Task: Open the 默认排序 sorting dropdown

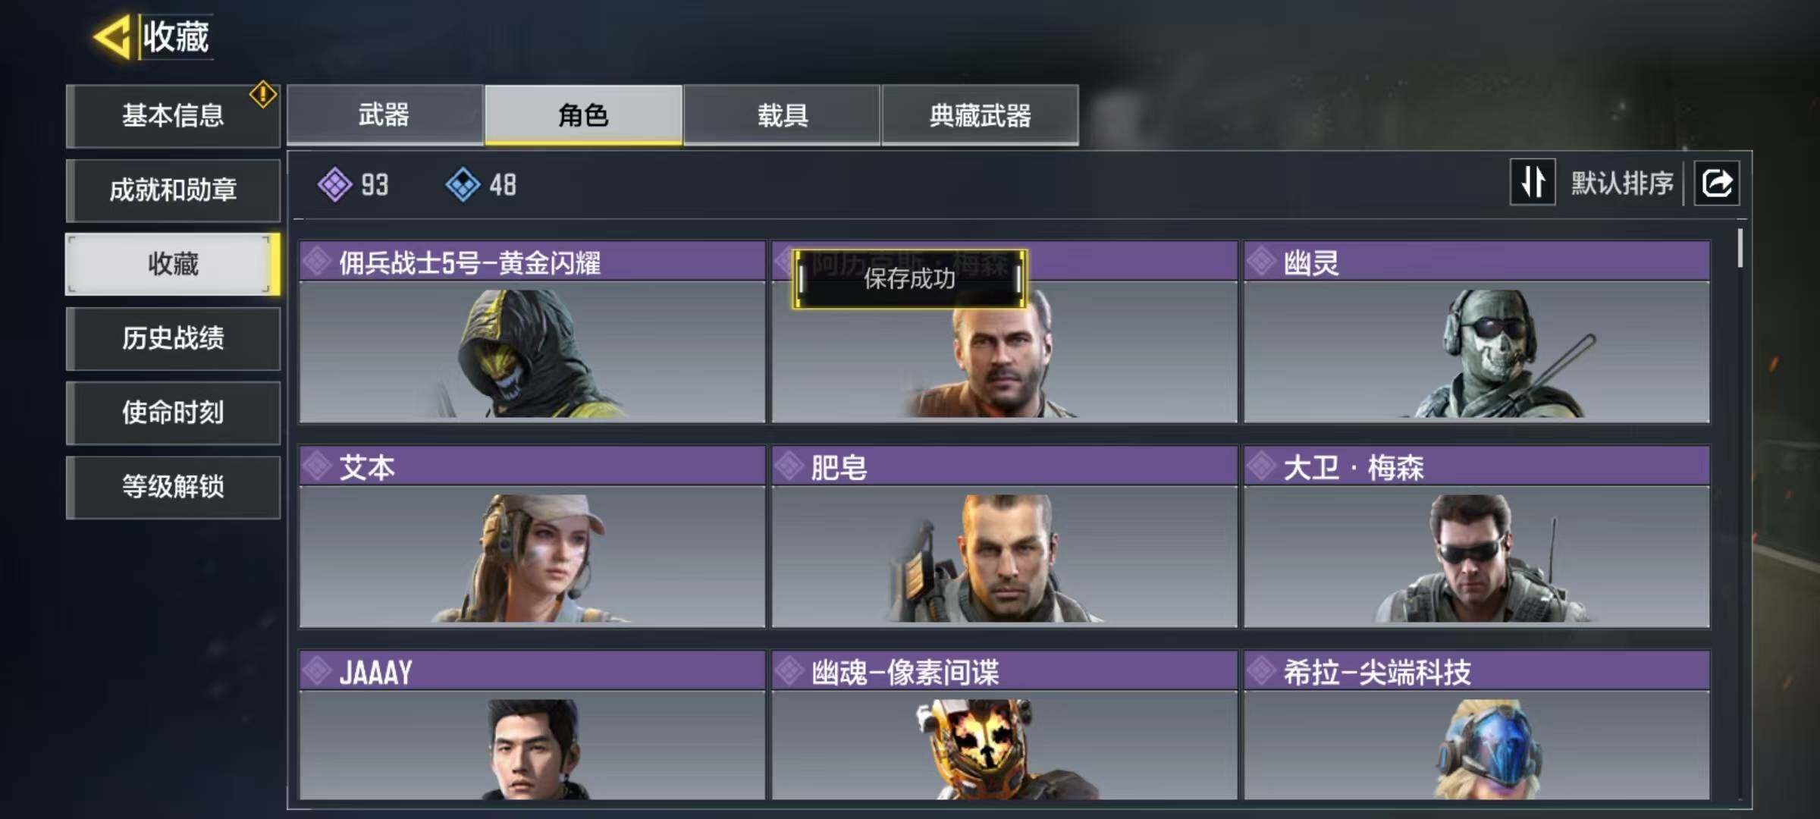Action: (x=1621, y=183)
